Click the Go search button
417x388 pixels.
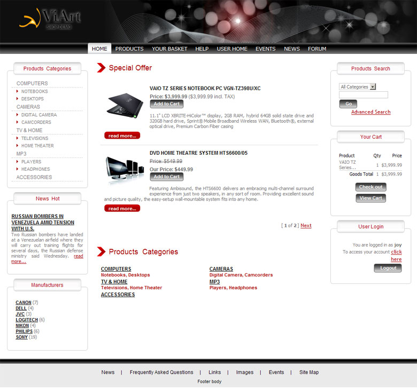[348, 104]
